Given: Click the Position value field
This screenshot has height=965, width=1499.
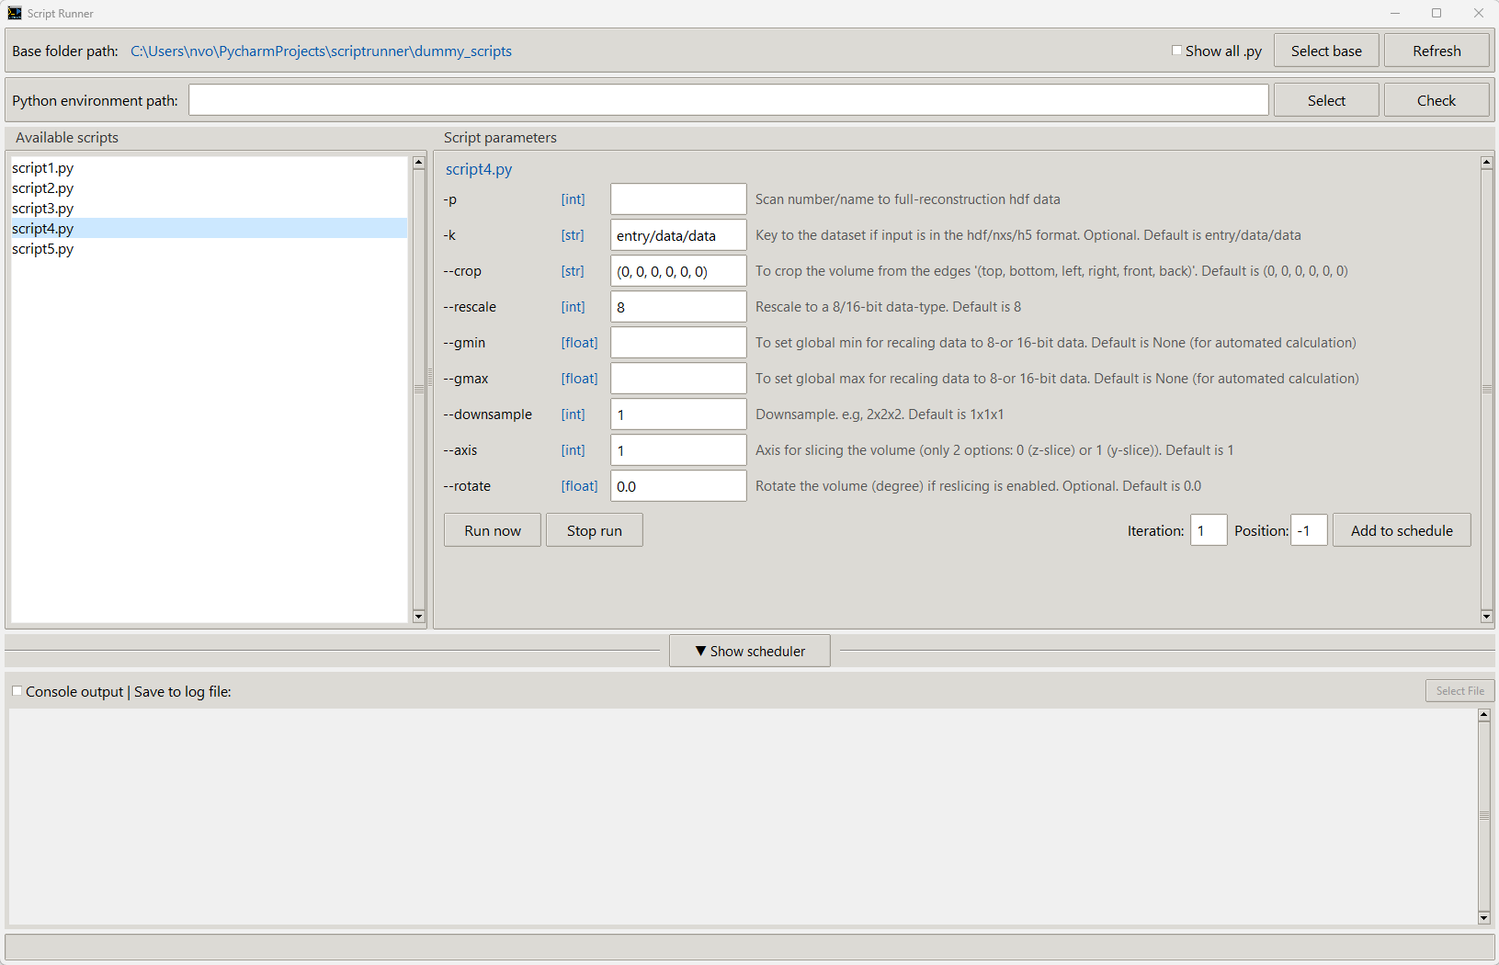Looking at the screenshot, I should tap(1309, 530).
